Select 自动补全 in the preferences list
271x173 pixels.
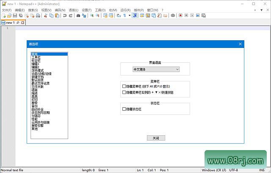(39, 109)
